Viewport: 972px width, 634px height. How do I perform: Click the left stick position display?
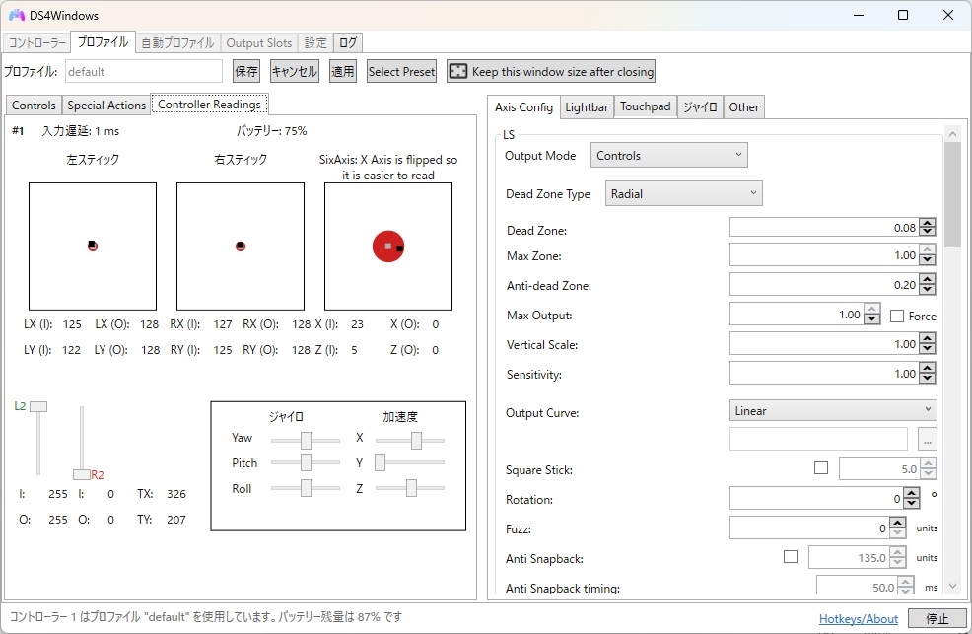click(93, 247)
